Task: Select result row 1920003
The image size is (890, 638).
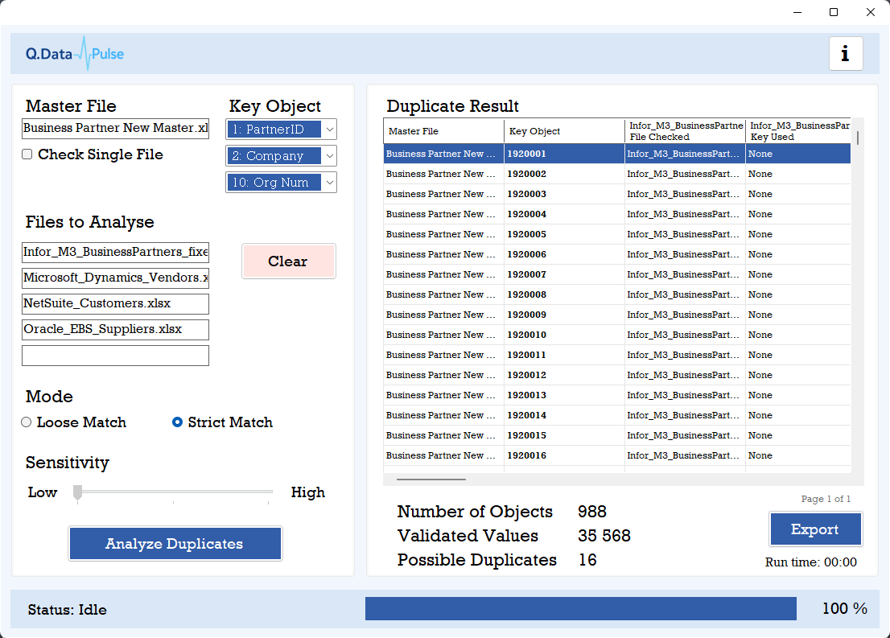Action: pyautogui.click(x=617, y=194)
